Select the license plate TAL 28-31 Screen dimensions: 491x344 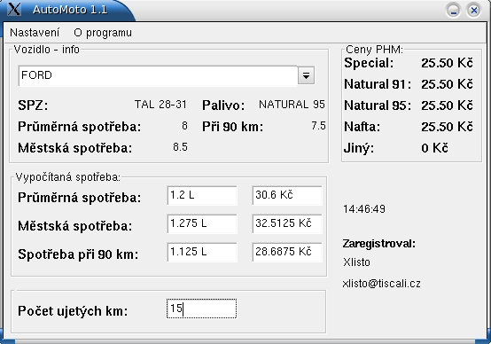pyautogui.click(x=160, y=105)
